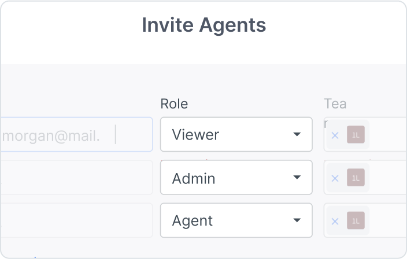407x259 pixels.
Task: Click the team field in first row
Action: 387,135
